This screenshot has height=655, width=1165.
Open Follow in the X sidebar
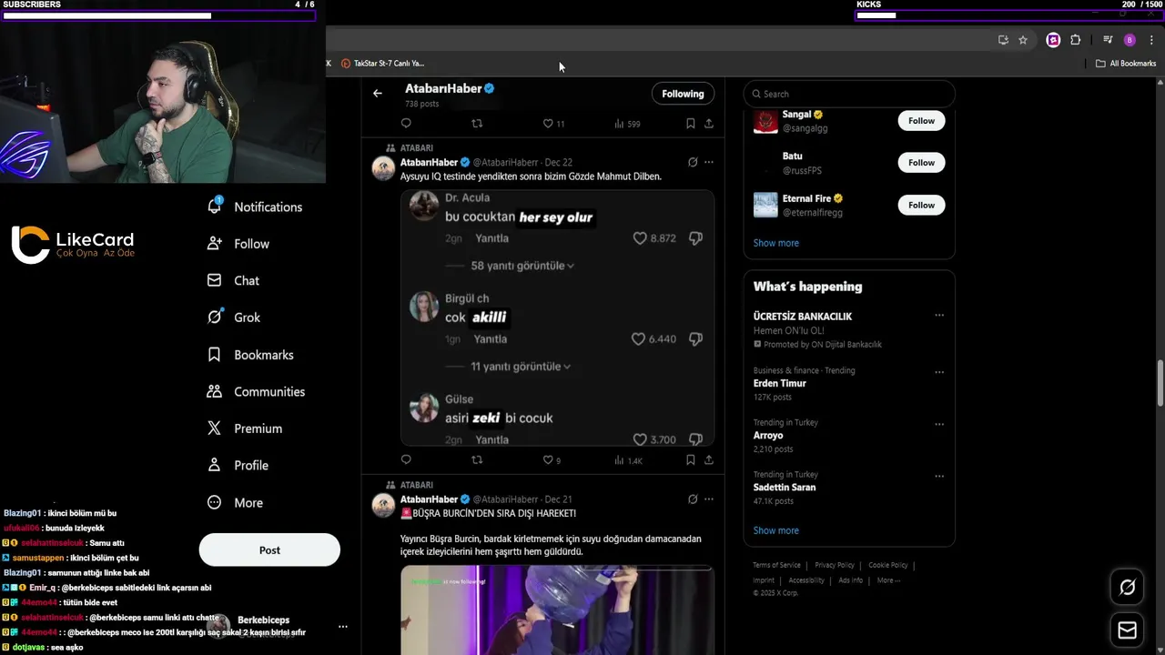tap(238, 244)
